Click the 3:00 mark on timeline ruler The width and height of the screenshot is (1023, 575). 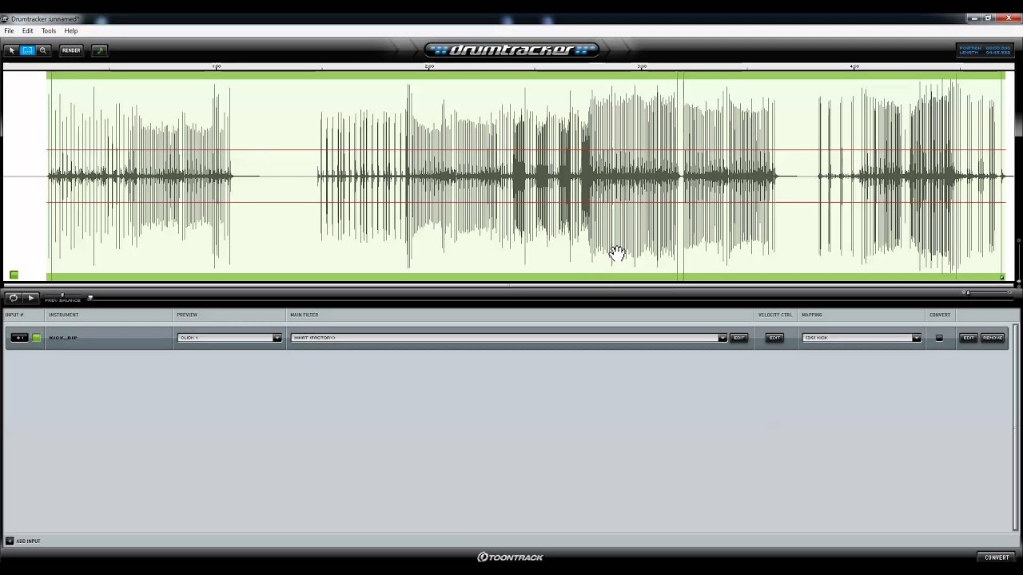click(642, 66)
